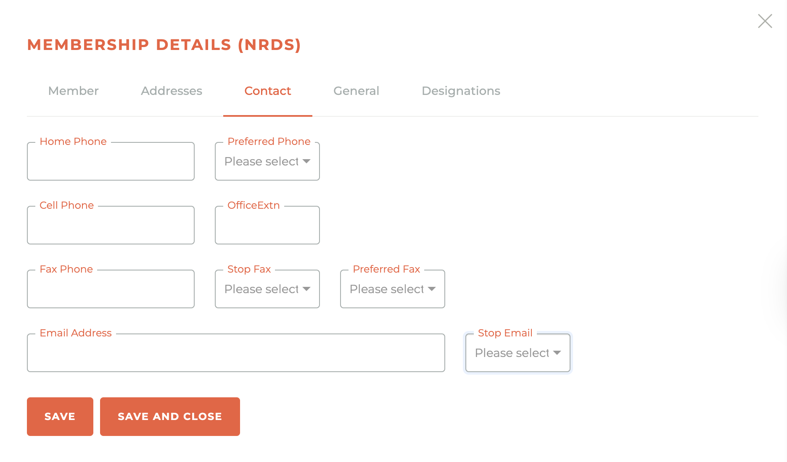Viewport: 787px width, 462px height.
Task: Switch to the Member tab
Action: point(73,91)
